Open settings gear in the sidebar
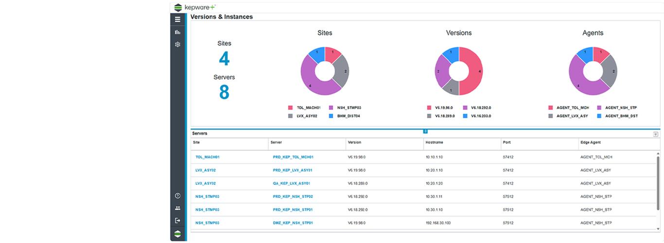The image size is (664, 243). (x=177, y=44)
